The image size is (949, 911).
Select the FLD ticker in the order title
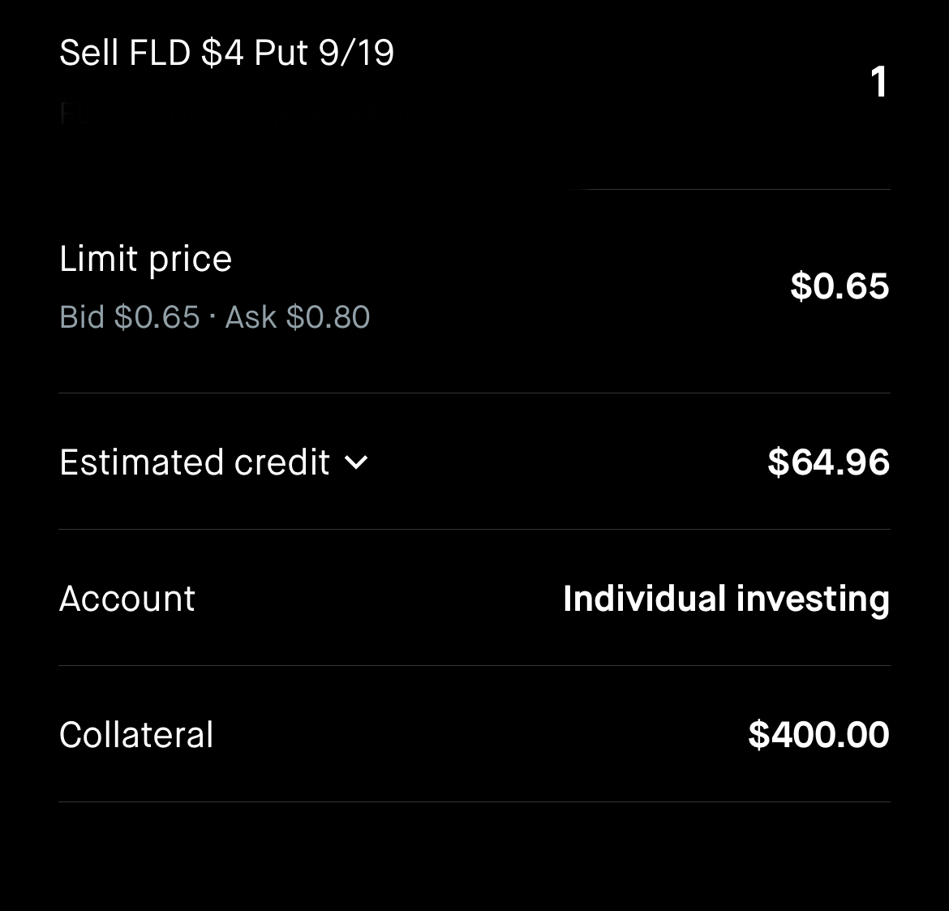coord(160,52)
